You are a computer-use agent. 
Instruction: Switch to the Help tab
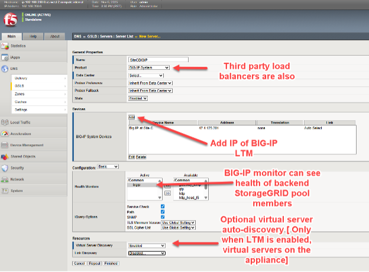33,37
